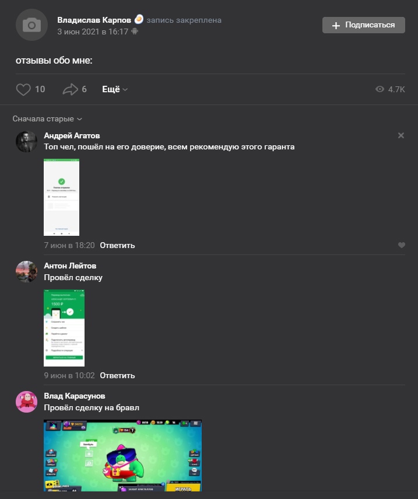Remove Андрей Агатов's comment with the X
Viewport: 418px width, 499px height.
(x=401, y=135)
